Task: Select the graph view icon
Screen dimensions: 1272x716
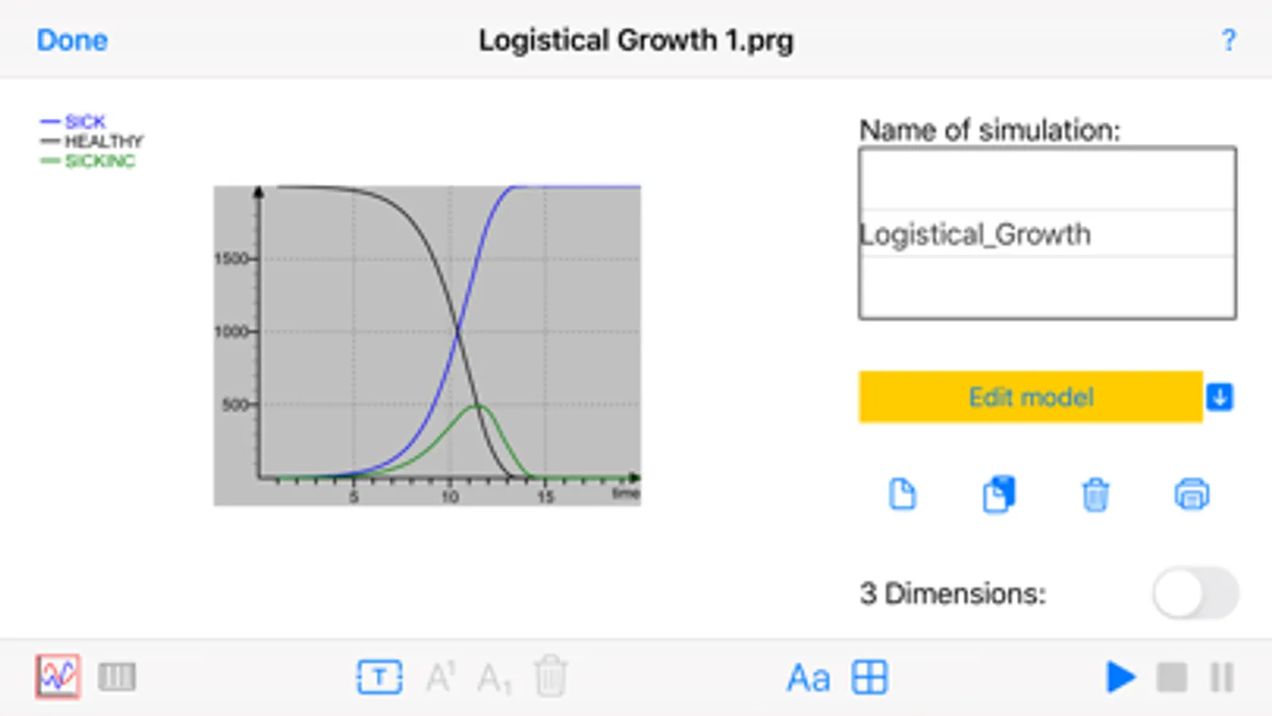Action: coord(57,677)
